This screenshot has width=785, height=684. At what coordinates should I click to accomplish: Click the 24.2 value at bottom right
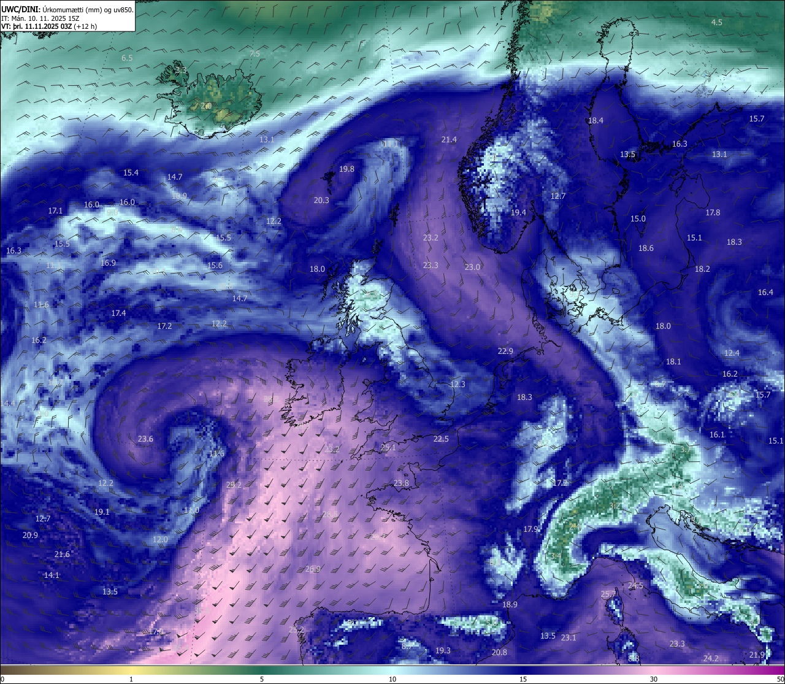(x=711, y=659)
